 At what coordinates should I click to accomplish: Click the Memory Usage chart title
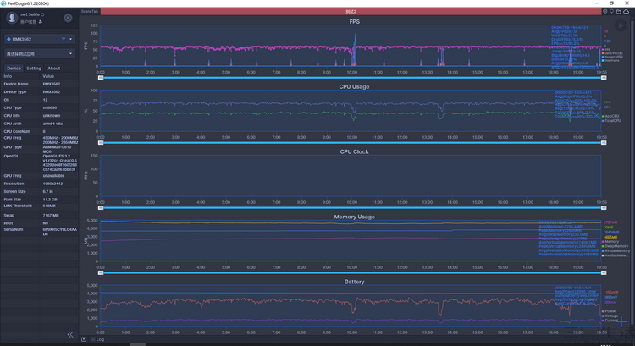click(354, 217)
